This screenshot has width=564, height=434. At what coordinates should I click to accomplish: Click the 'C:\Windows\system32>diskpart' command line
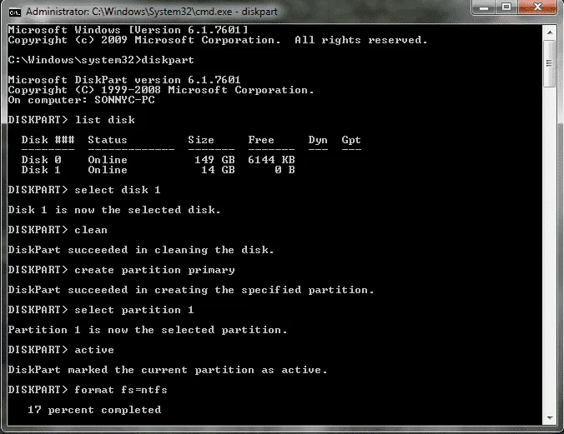tap(101, 60)
